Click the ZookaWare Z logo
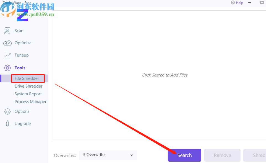This screenshot has width=266, height=163. tap(22, 16)
